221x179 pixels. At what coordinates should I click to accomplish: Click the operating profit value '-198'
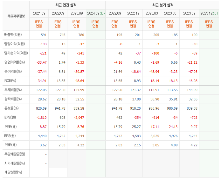[43, 44]
